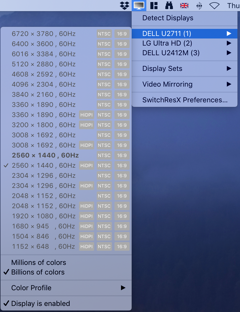Click the SwitchResX monitor icon in menu bar

coord(139,5)
